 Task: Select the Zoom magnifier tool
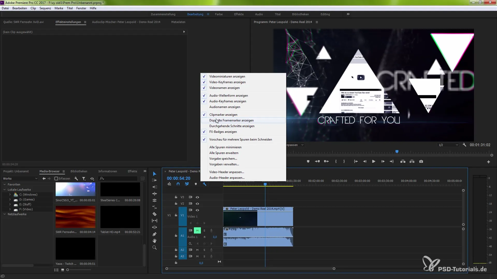tap(155, 247)
